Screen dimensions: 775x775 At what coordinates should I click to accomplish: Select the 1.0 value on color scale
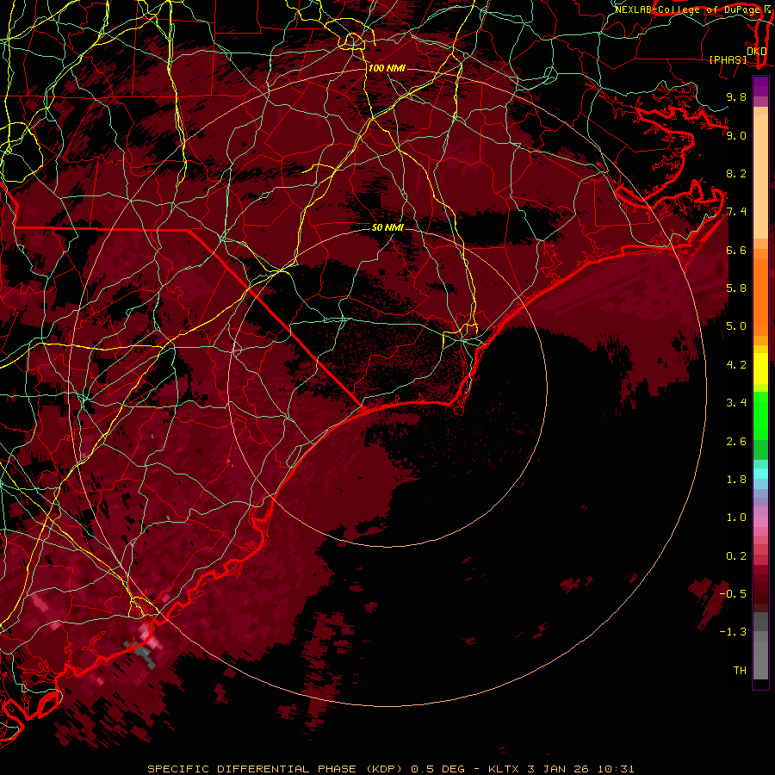point(736,518)
